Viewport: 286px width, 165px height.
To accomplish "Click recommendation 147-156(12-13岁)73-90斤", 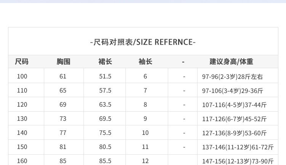I will coord(238,161).
